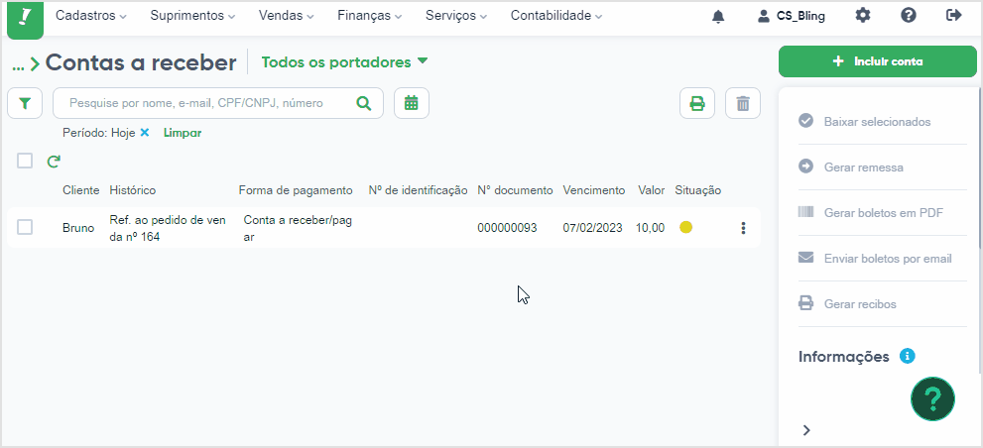Expand the Finanças menu

pos(370,16)
